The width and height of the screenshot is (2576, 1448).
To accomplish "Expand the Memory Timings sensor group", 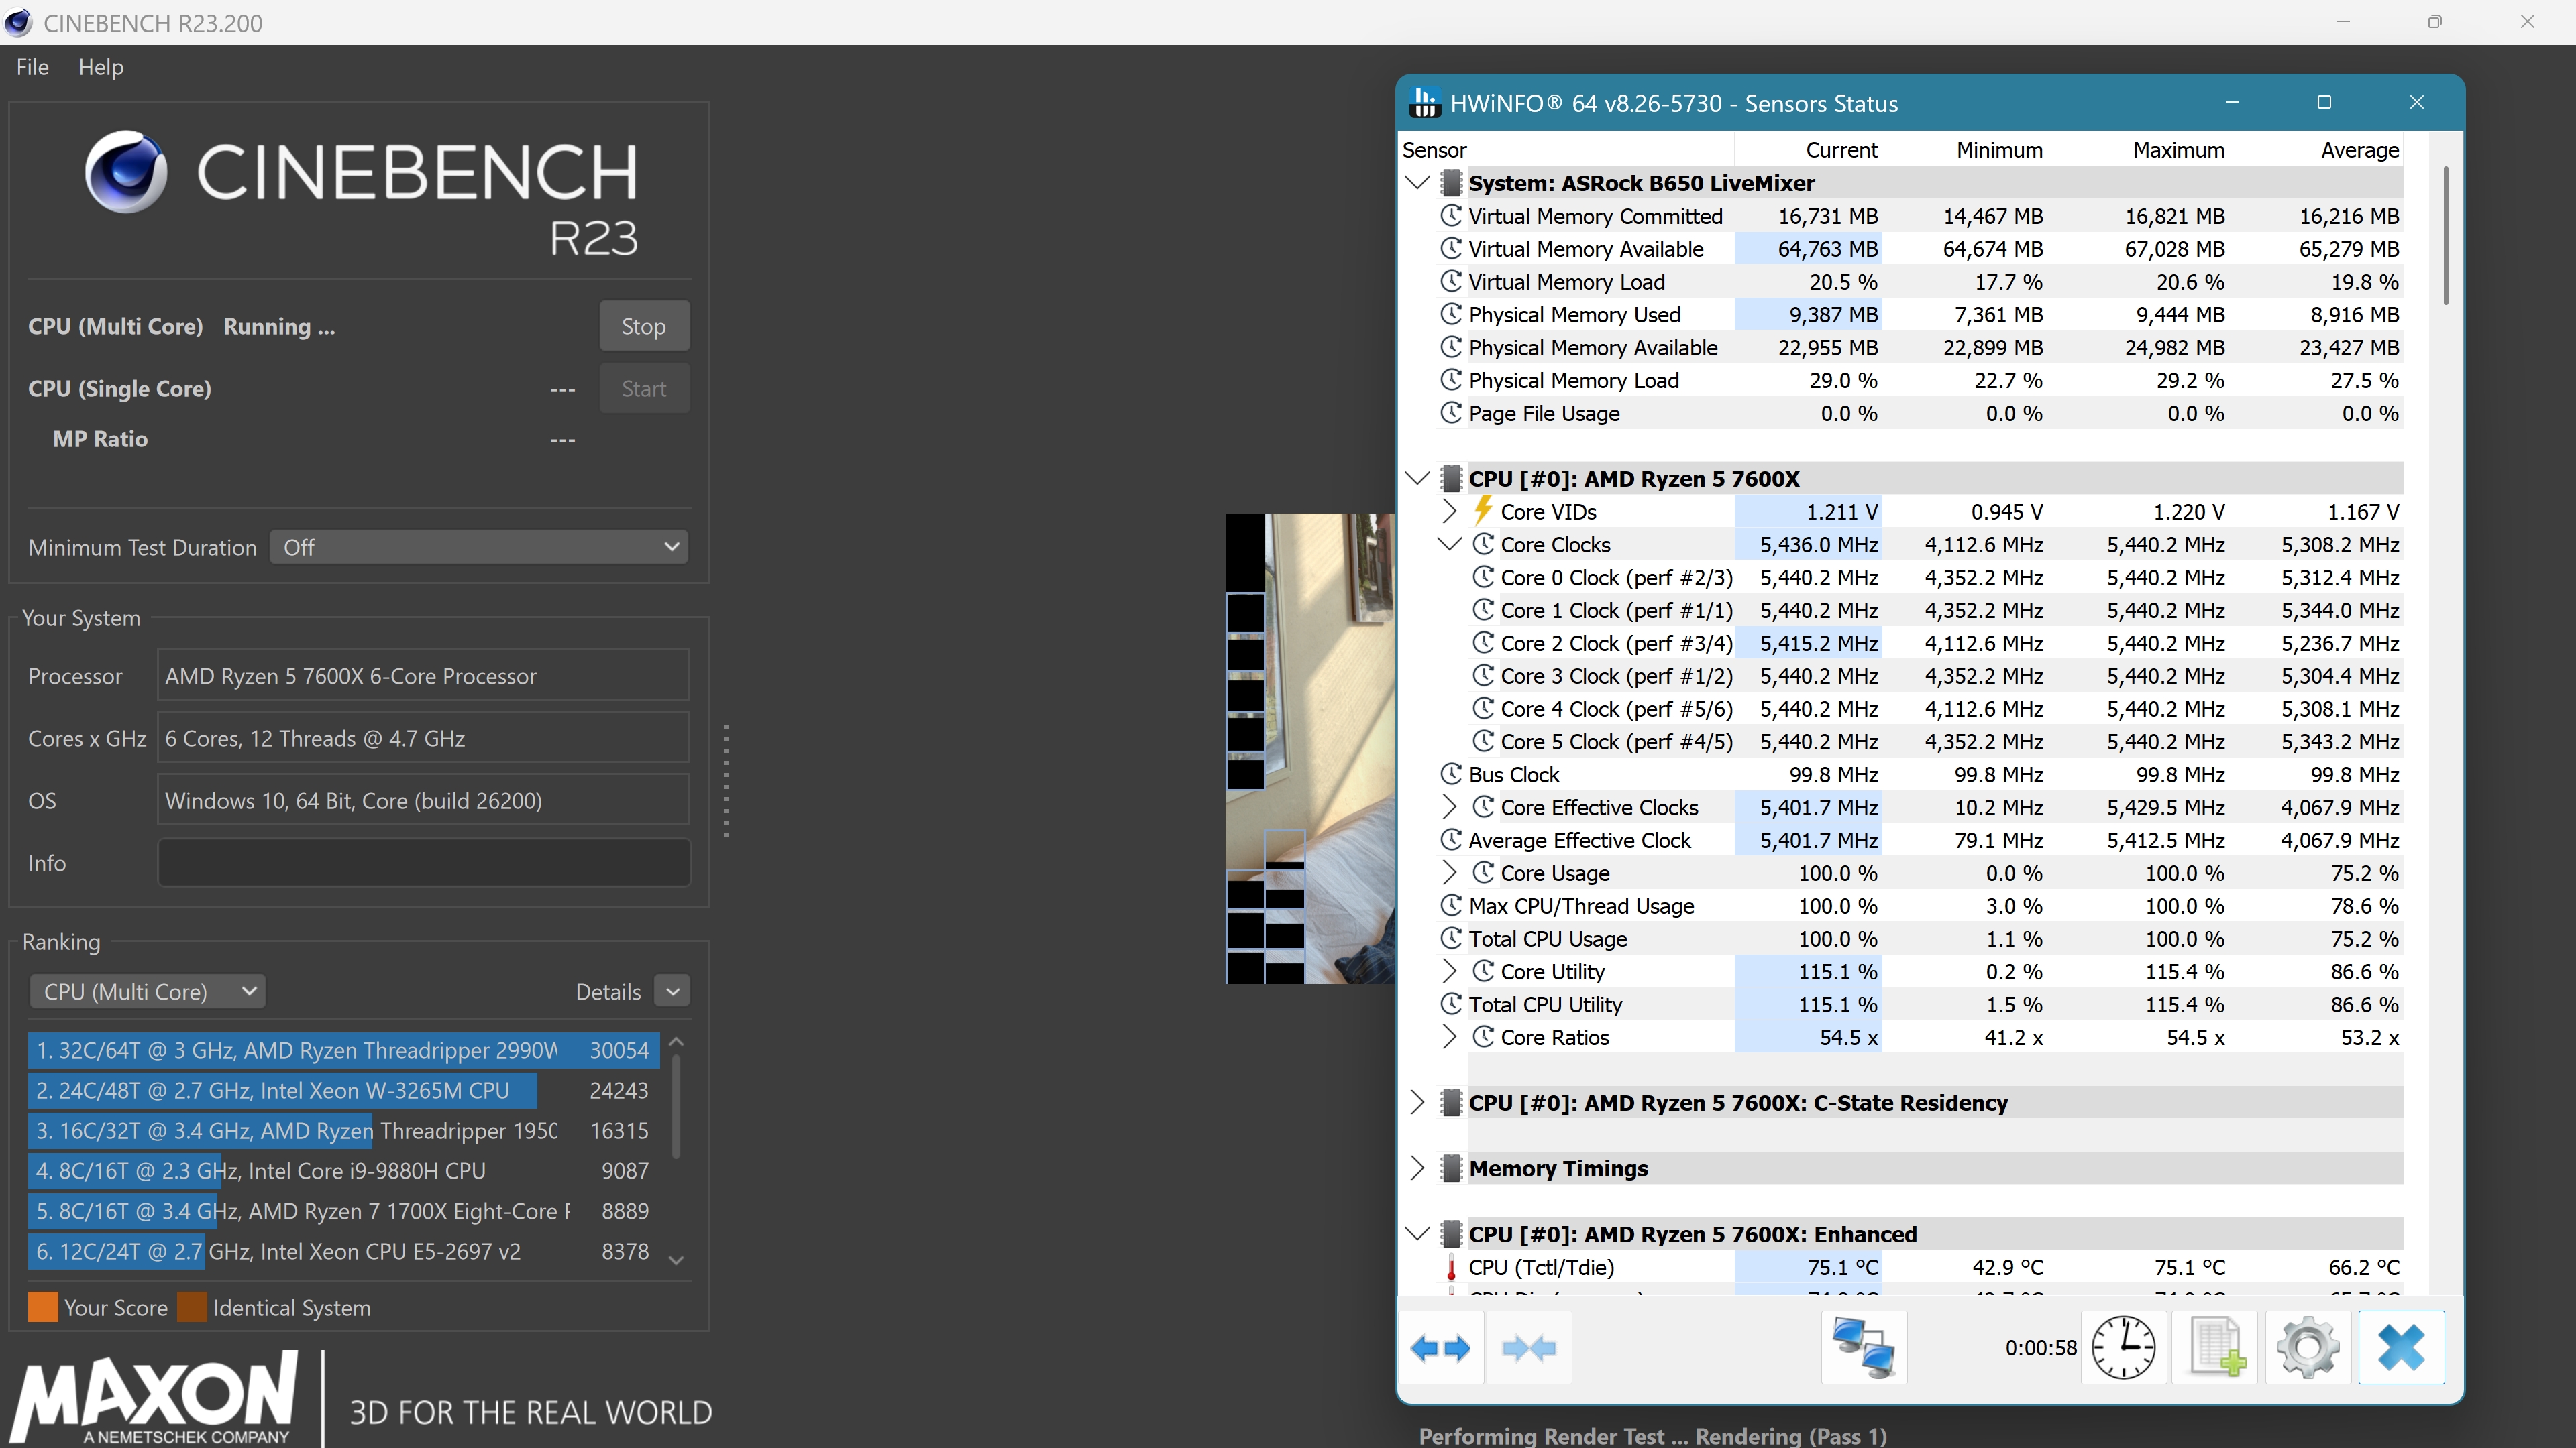I will tap(1416, 1168).
